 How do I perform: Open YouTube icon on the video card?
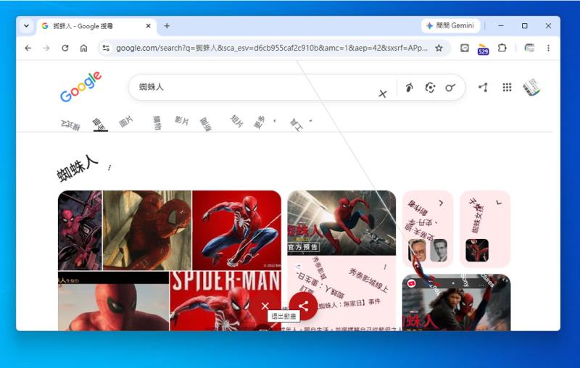[411, 283]
